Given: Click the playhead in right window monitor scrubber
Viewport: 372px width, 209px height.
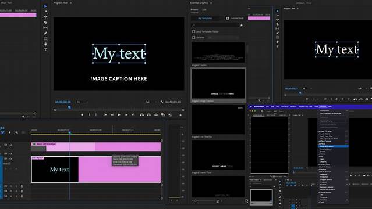Looking at the screenshot, I should pos(300,93).
